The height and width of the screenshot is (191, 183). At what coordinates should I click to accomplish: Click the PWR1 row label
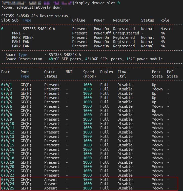click(16, 33)
